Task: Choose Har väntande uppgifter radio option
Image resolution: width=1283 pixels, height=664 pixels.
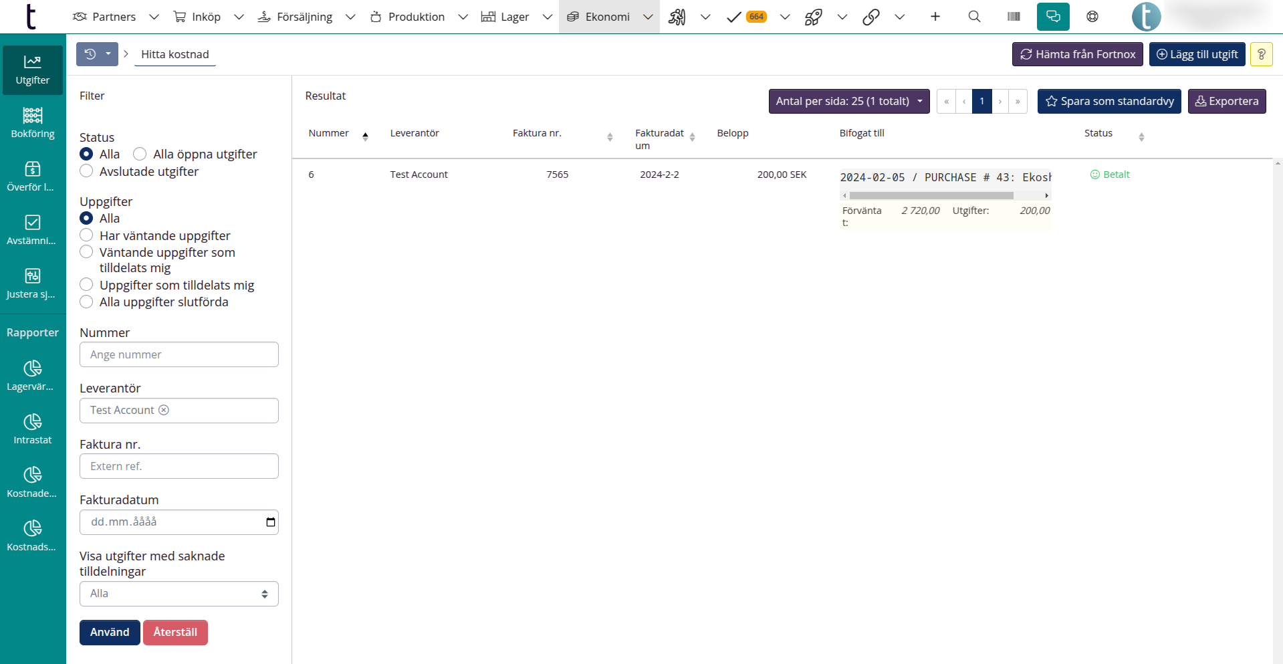Action: [x=86, y=235]
